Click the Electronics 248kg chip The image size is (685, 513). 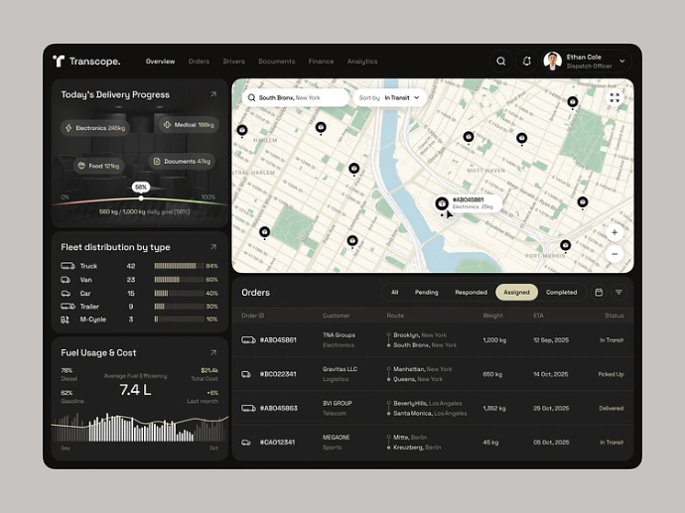coord(95,128)
